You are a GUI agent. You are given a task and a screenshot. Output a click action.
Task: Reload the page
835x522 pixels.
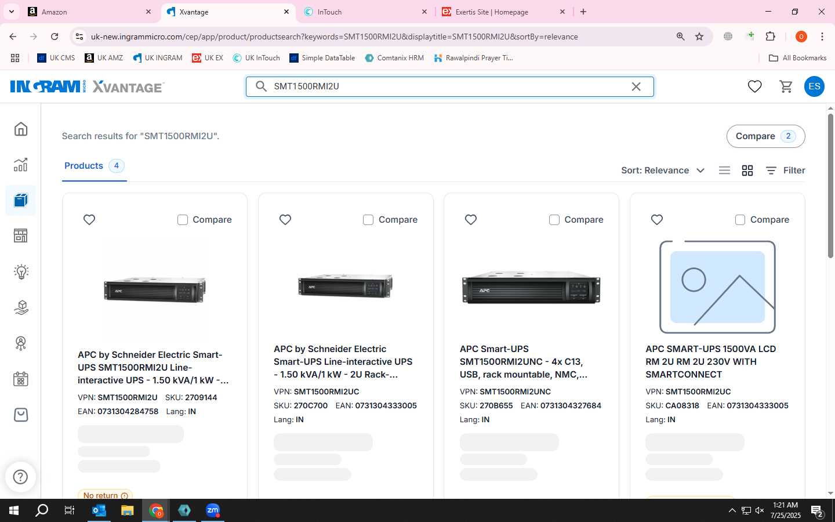point(55,37)
